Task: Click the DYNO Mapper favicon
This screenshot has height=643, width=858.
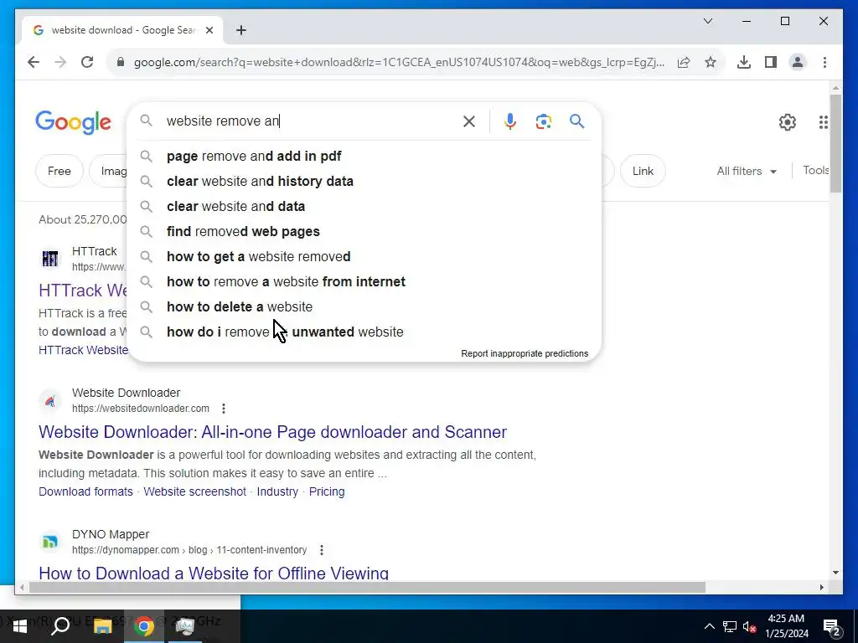Action: 49,542
